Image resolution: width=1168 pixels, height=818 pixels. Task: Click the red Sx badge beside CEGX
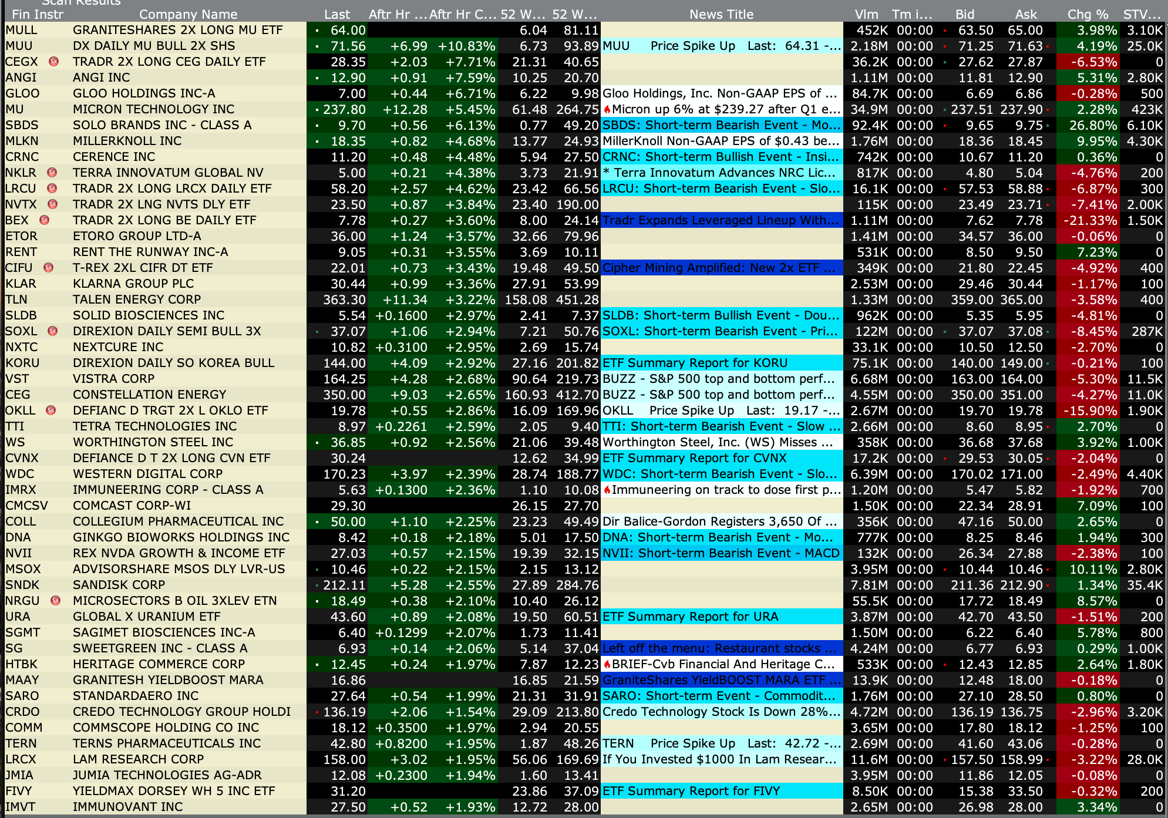pos(53,62)
